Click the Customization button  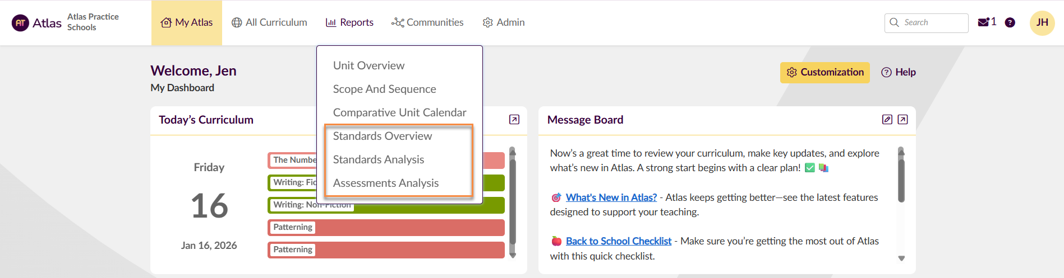click(825, 72)
